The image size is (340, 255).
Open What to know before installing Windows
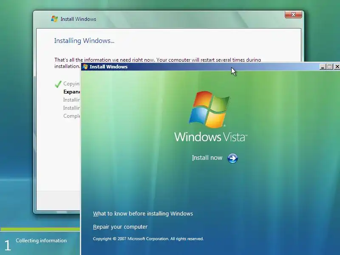pyautogui.click(x=143, y=214)
